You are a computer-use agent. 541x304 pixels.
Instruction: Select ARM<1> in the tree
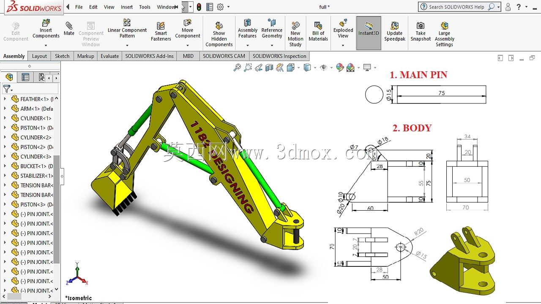[32, 109]
